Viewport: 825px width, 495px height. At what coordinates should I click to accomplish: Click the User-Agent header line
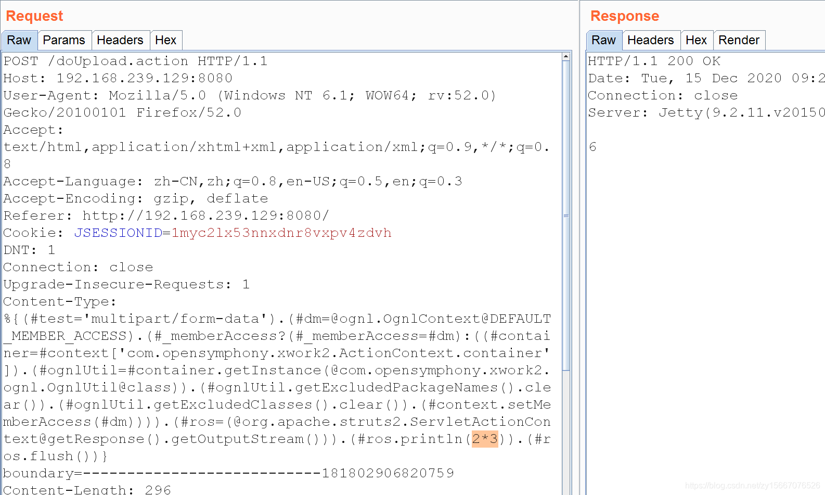pos(250,95)
